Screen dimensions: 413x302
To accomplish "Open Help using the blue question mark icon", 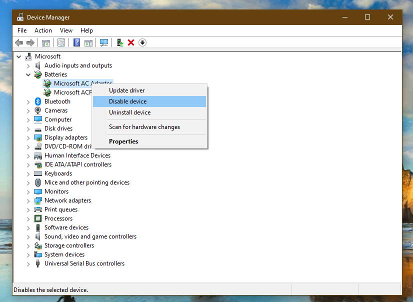I will click(x=76, y=42).
